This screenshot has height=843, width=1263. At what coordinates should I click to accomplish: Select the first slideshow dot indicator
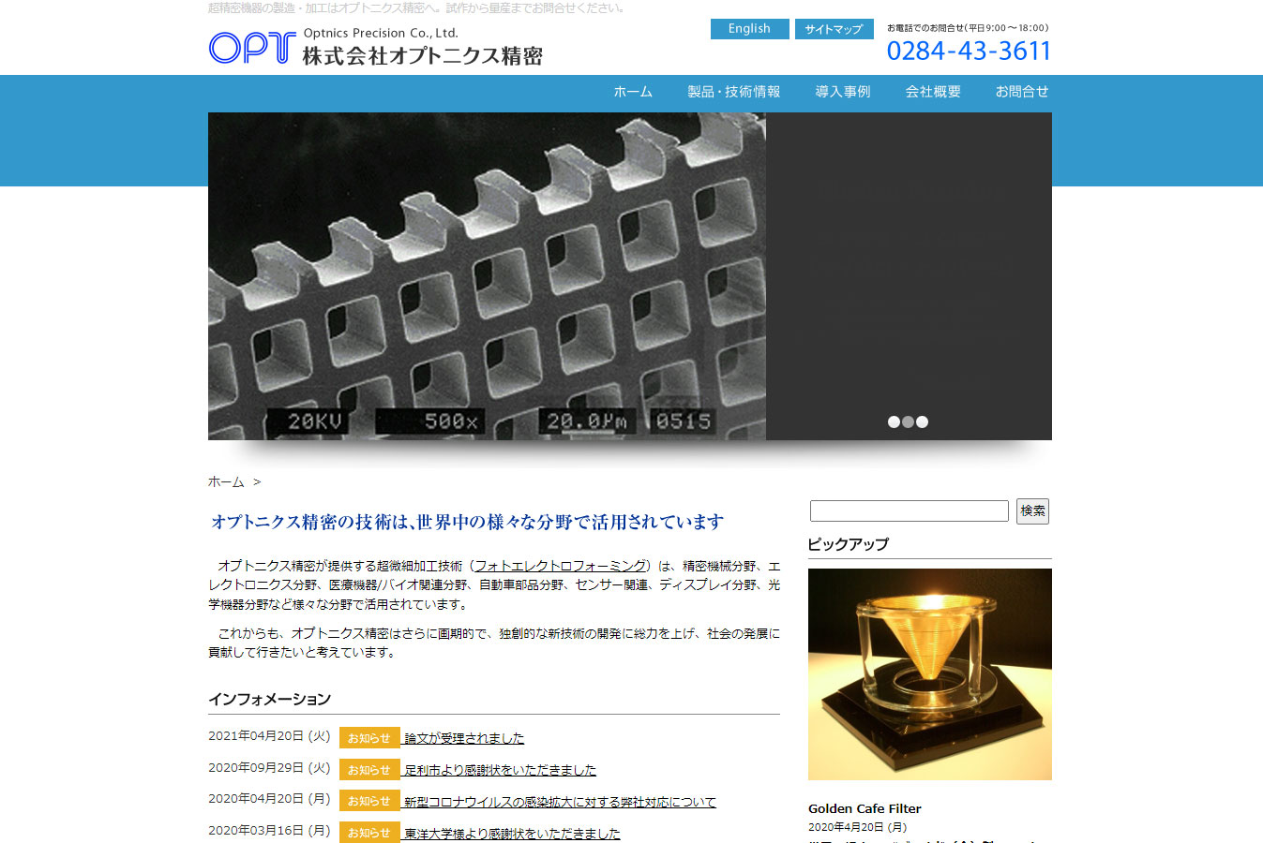coord(894,422)
